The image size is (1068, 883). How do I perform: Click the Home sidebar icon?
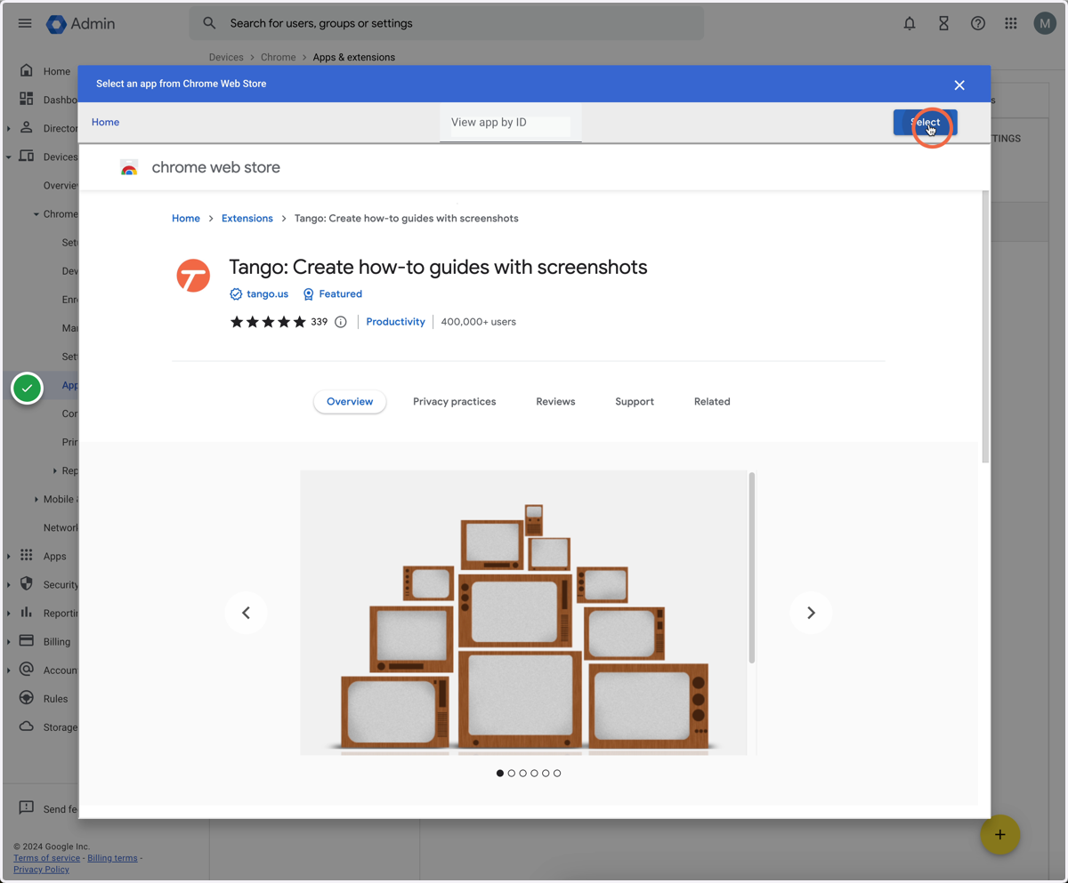pyautogui.click(x=27, y=70)
